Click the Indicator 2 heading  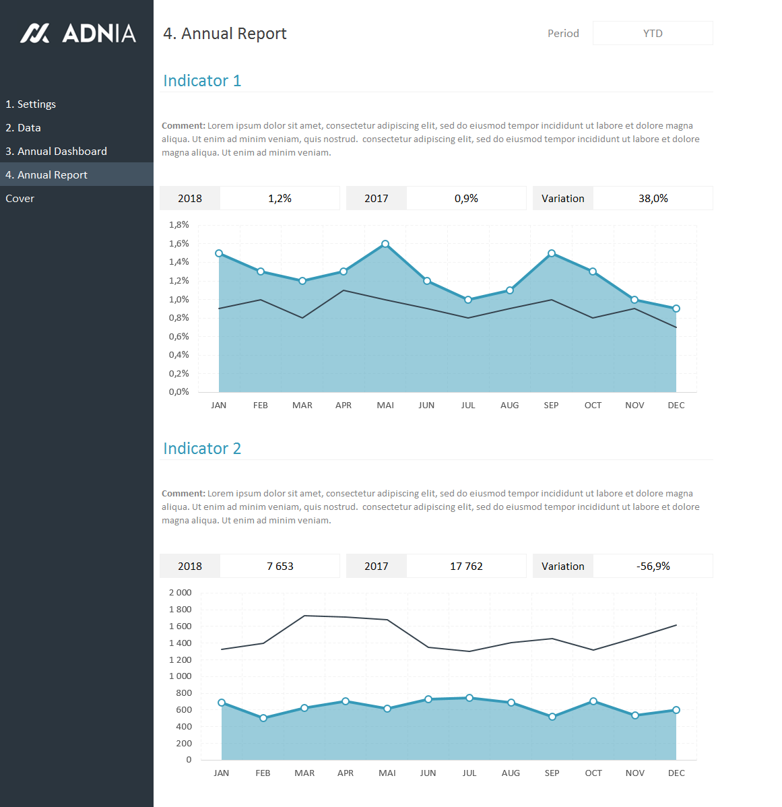[x=202, y=449]
